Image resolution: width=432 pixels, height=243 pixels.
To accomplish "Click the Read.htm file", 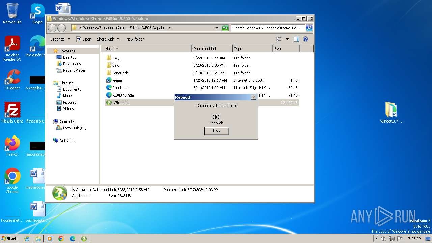I will (120, 88).
